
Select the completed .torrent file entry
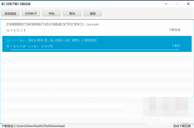coord(97,27)
